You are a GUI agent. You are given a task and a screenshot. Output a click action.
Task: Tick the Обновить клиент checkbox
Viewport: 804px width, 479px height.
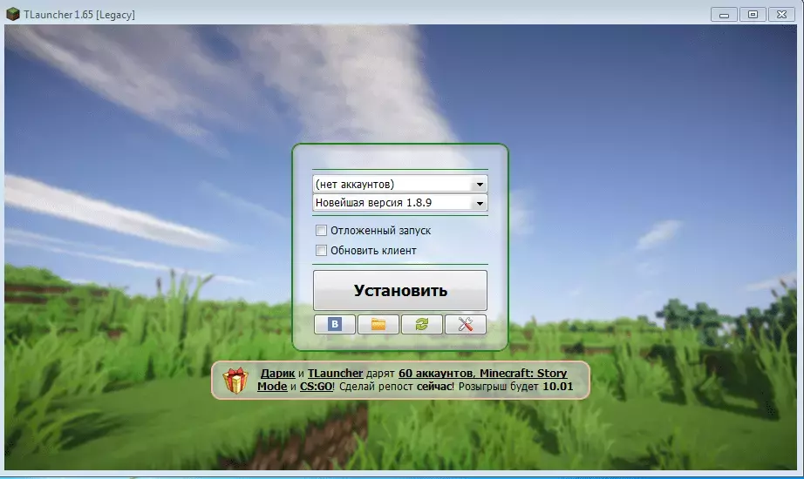click(x=321, y=251)
